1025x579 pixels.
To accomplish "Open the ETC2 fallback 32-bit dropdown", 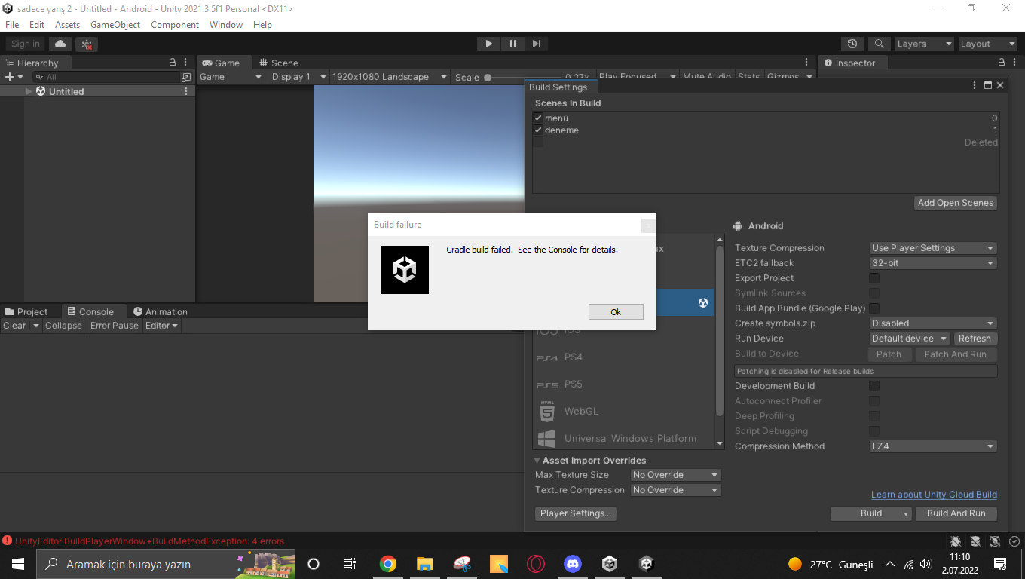I will (933, 263).
